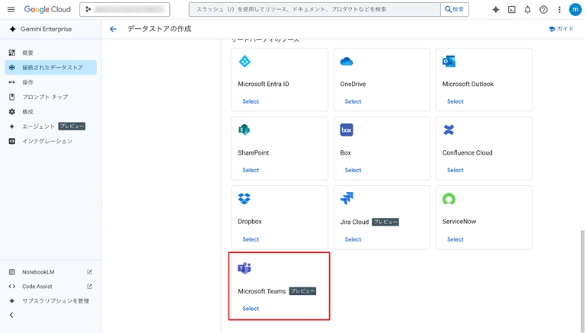Collapse the sidebar with chevron
This screenshot has width=585, height=333.
11,315
